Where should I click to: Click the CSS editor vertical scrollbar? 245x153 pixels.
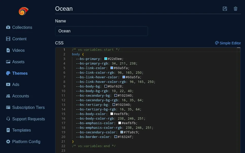coord(239,100)
